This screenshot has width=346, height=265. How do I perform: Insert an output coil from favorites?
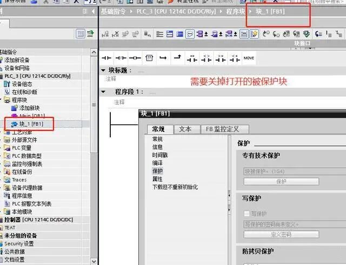[x=135, y=58]
